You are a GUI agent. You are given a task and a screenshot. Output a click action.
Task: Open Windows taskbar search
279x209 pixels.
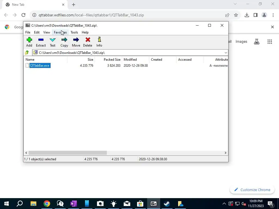click(x=20, y=204)
